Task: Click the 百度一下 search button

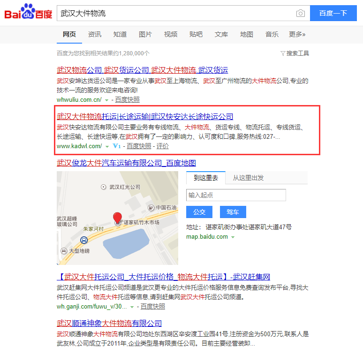Action: (333, 13)
